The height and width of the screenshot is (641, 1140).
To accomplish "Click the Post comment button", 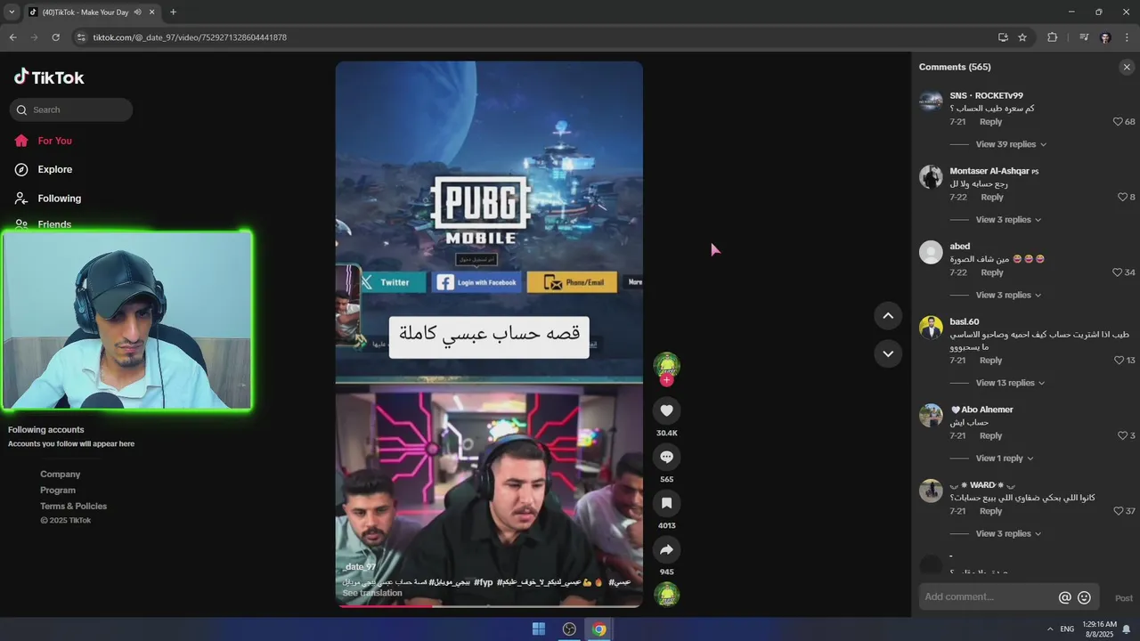I will [1124, 598].
